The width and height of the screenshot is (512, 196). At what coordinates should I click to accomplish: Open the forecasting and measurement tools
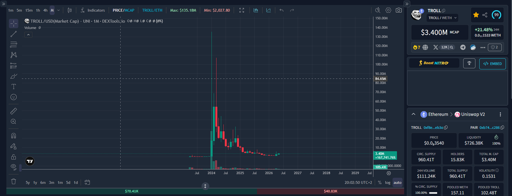coord(13,65)
